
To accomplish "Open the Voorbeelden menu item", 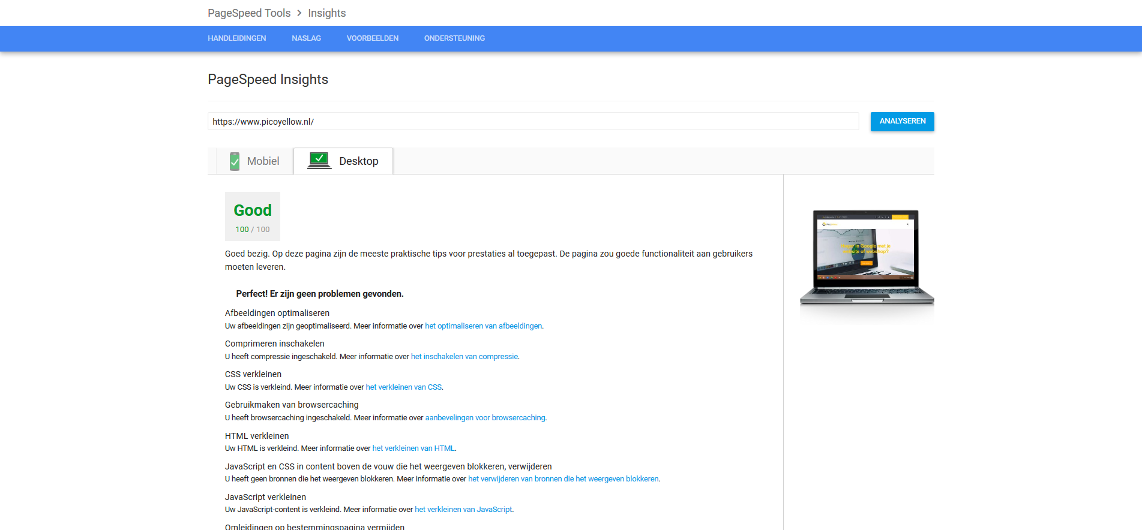I will pos(373,38).
